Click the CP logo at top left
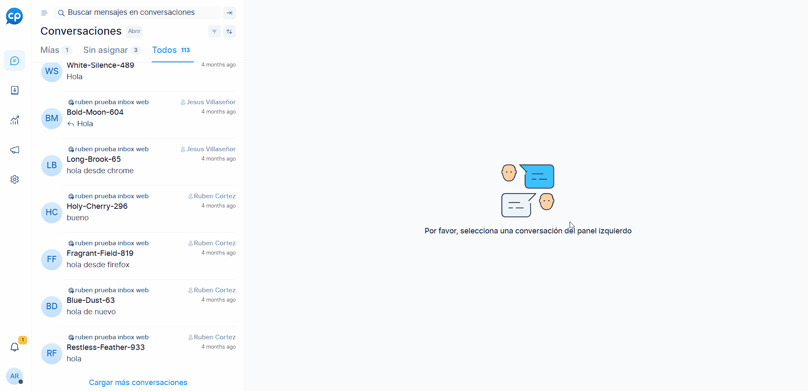Image resolution: width=808 pixels, height=391 pixels. pos(14,16)
